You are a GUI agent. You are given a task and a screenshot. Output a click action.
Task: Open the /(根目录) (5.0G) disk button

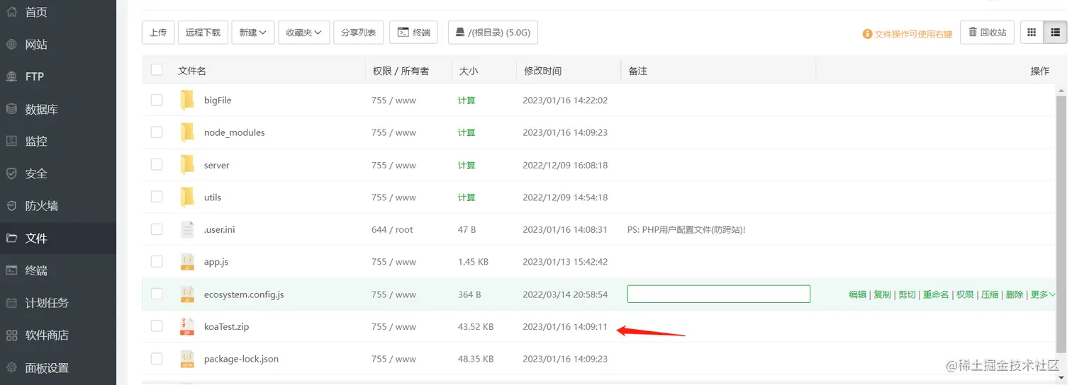493,33
